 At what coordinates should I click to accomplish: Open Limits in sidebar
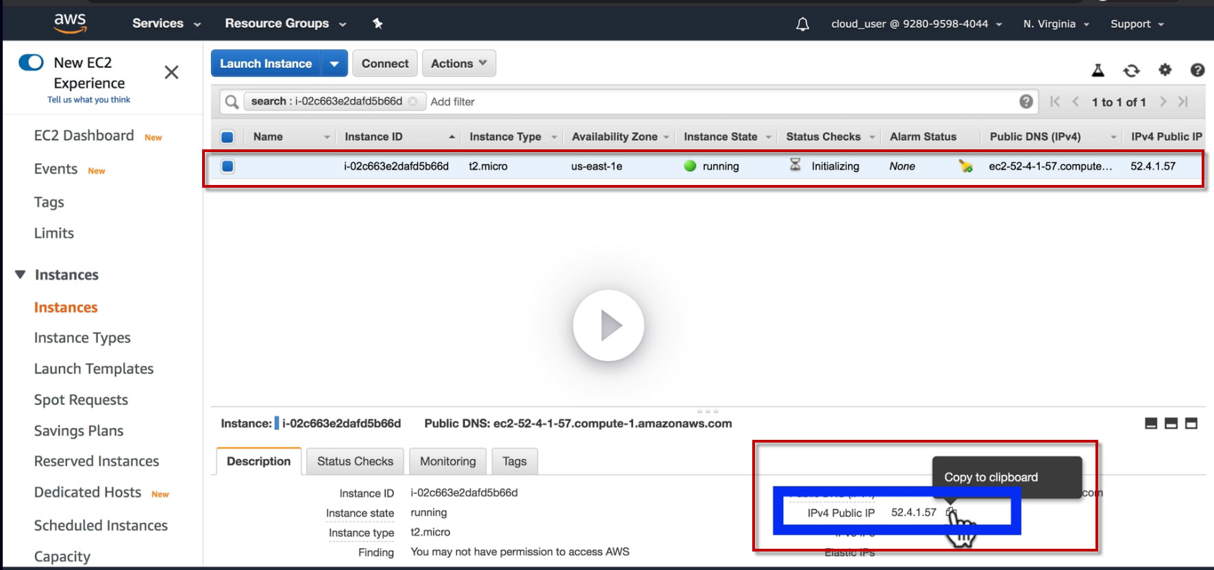coord(54,233)
